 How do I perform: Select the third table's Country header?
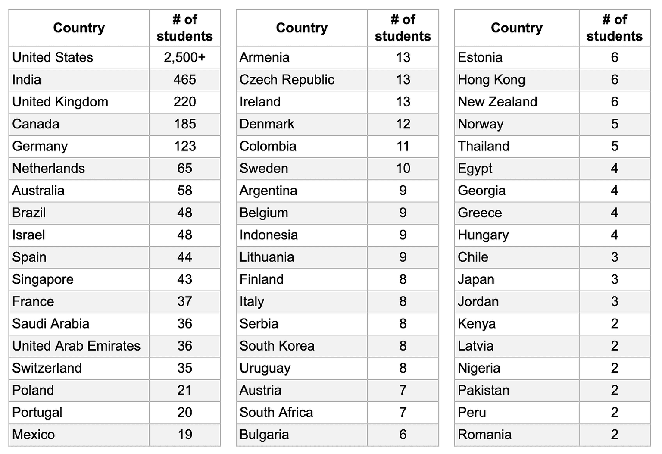(517, 28)
